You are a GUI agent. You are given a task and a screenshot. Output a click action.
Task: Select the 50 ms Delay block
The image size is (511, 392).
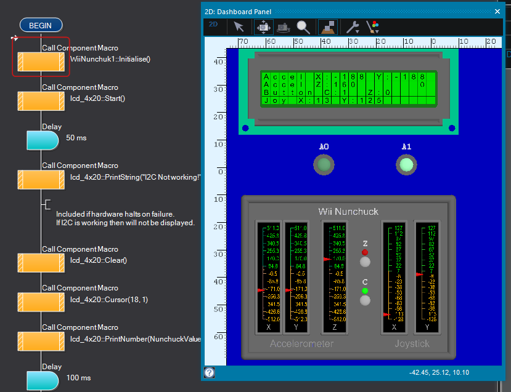pos(43,140)
